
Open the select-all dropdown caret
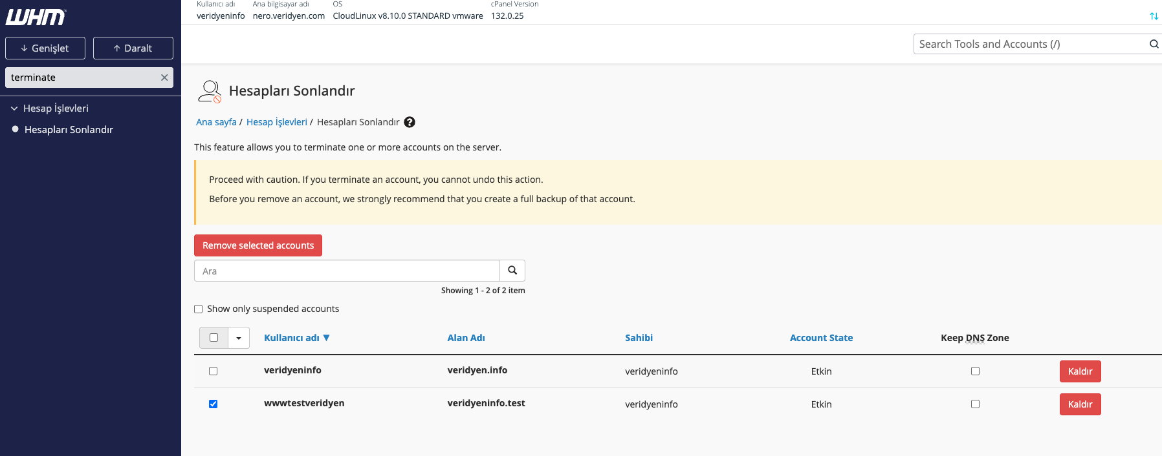tap(239, 338)
